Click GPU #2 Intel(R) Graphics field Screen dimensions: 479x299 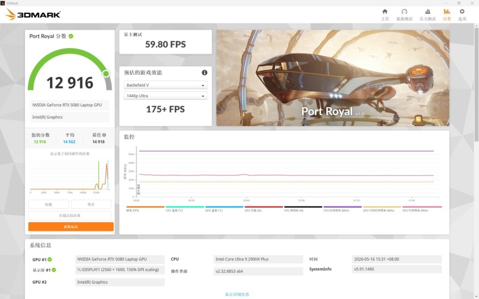[120, 282]
